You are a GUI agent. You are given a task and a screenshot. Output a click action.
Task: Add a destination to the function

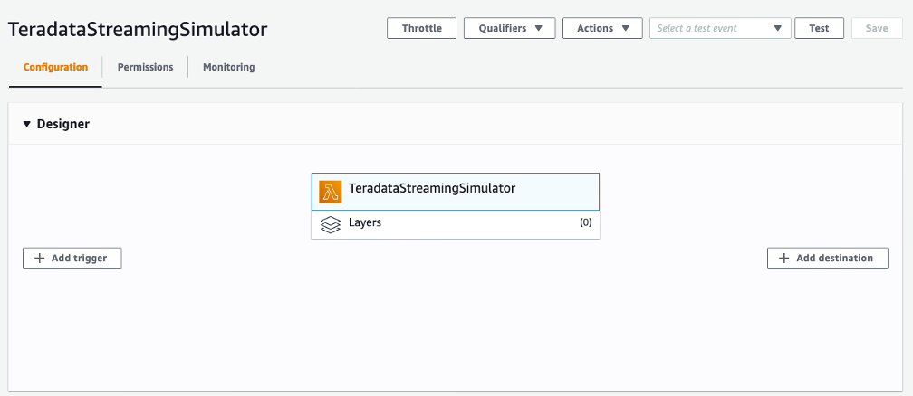tap(827, 259)
